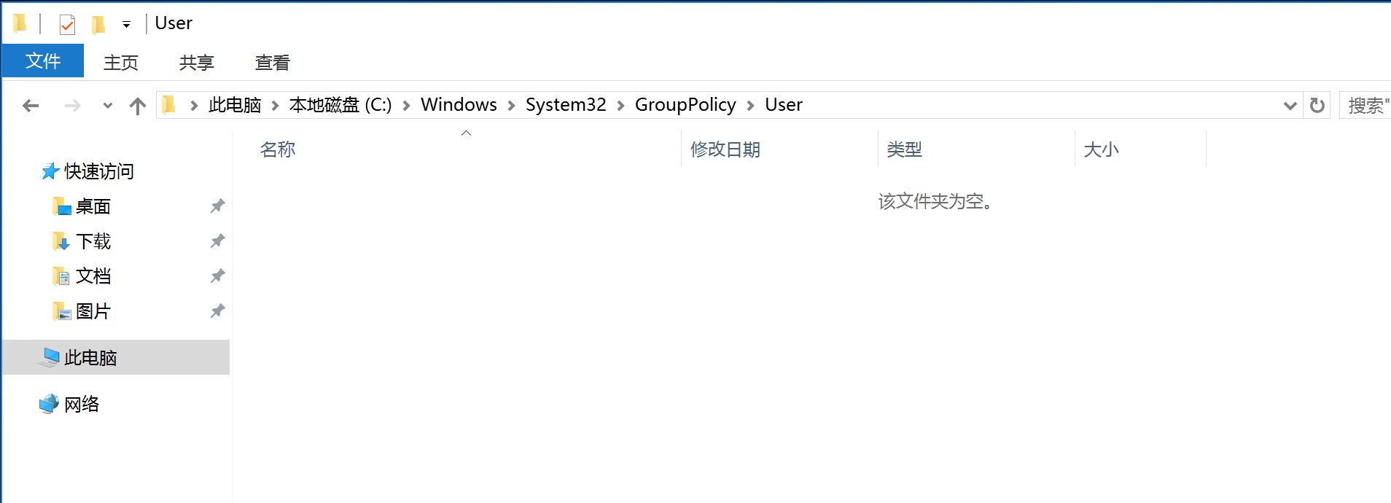Navigate to 本地磁盘 (C:) in the breadcrumb
The width and height of the screenshot is (1391, 503).
point(340,105)
